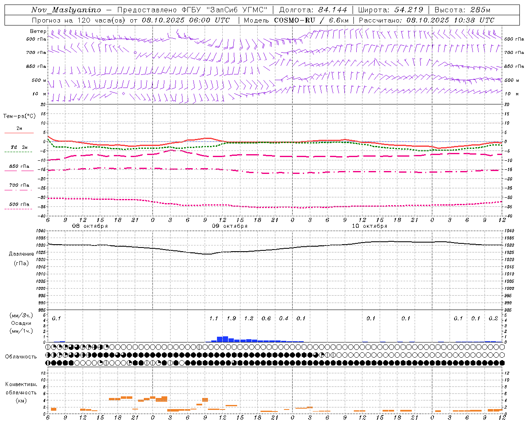Click the (гПа) unit under Давление
This screenshot has height=421, width=526.
coord(21,264)
